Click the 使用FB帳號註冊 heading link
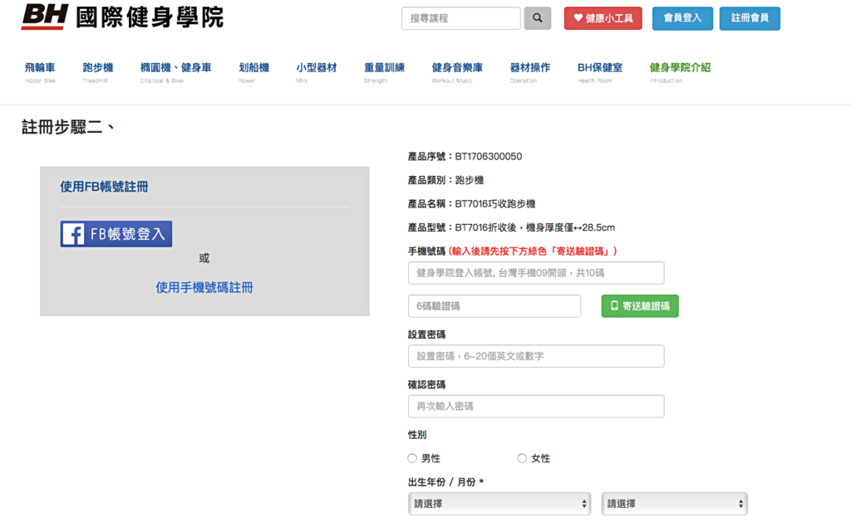 104,187
